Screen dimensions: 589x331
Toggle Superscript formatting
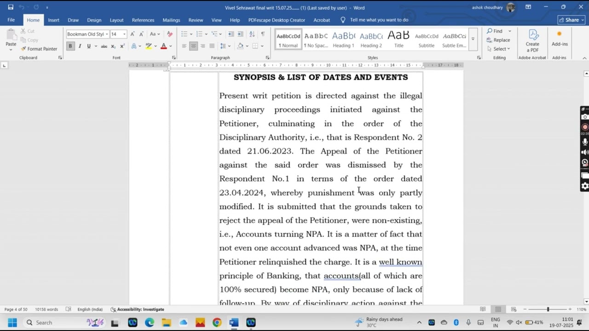click(122, 46)
